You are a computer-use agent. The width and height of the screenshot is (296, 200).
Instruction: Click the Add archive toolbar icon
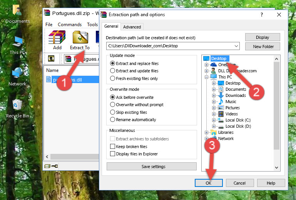coord(57,37)
